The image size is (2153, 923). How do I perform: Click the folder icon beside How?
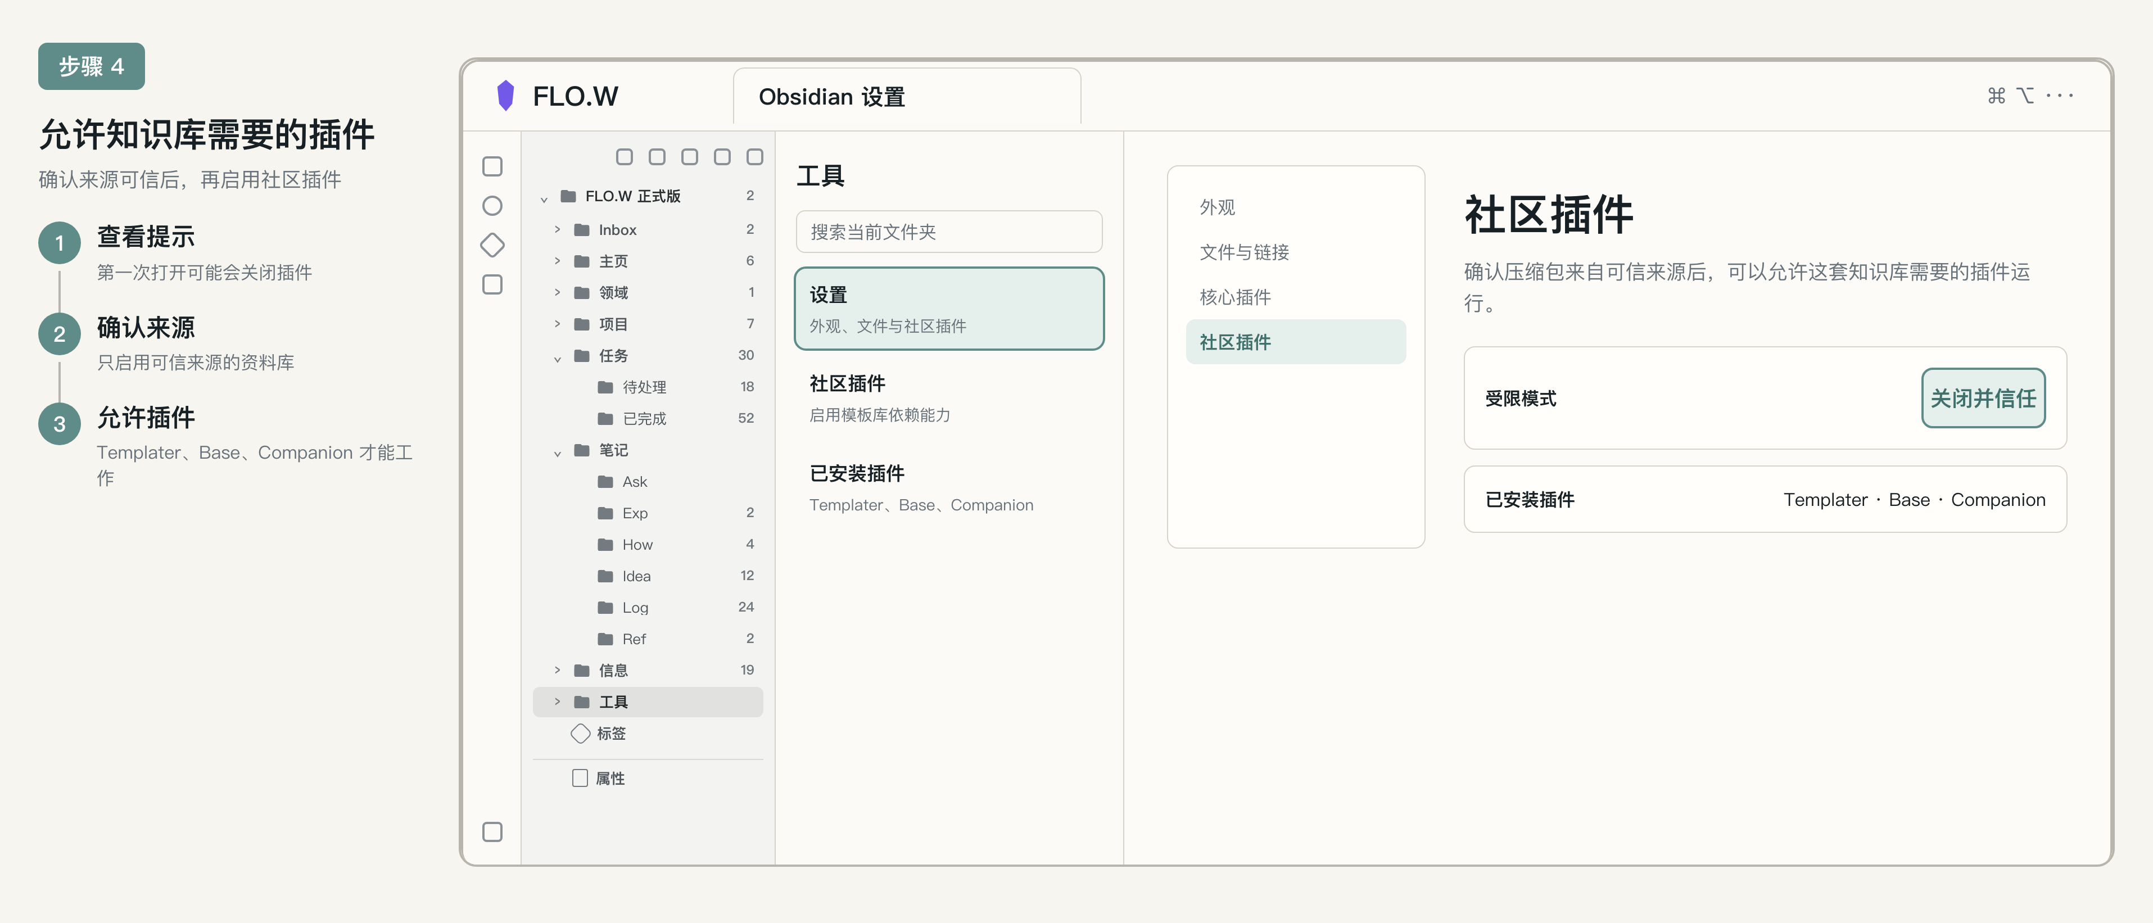tap(605, 544)
